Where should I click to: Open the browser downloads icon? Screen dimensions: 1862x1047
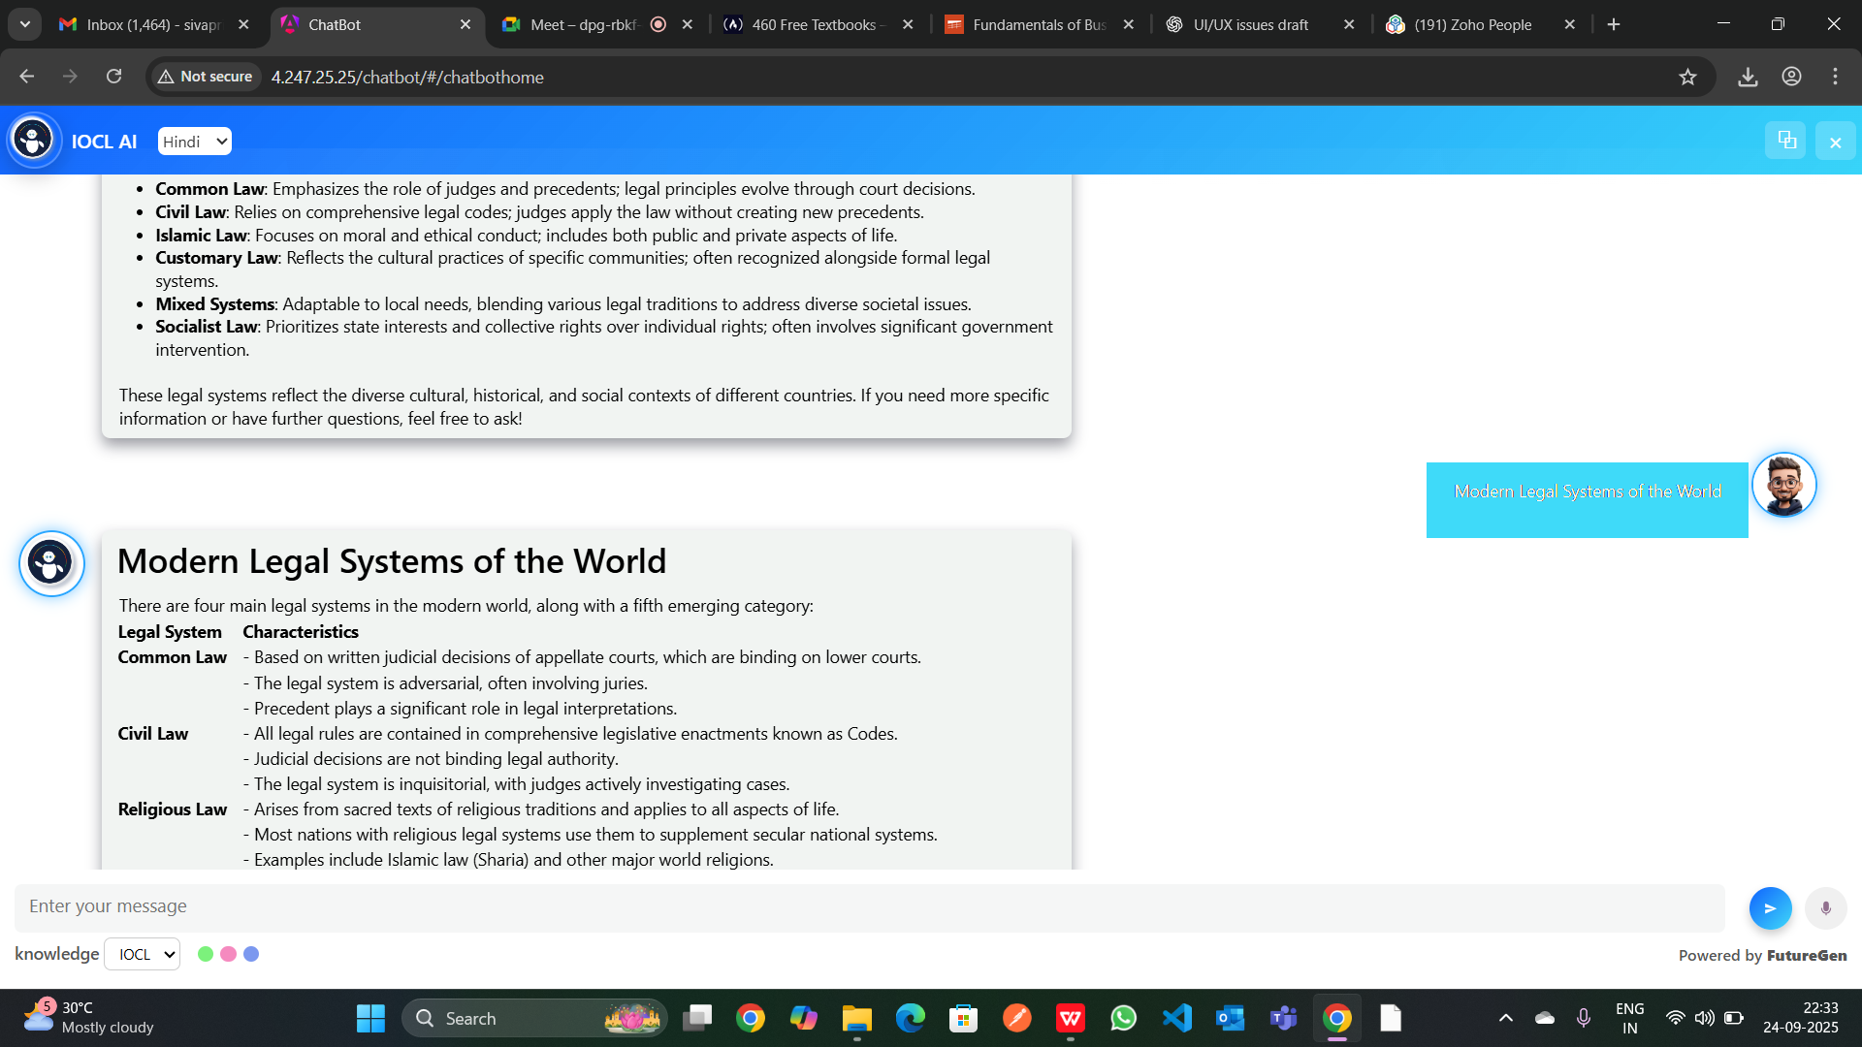pos(1748,77)
